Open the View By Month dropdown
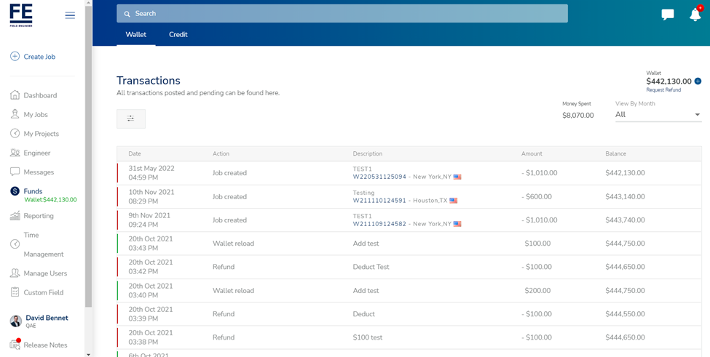710x357 pixels. [658, 115]
